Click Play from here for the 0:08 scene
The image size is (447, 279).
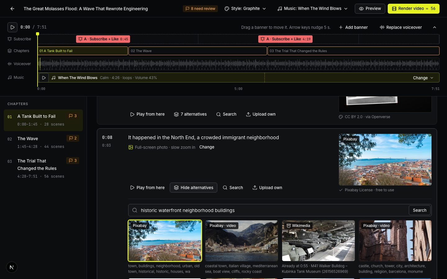coord(147,188)
